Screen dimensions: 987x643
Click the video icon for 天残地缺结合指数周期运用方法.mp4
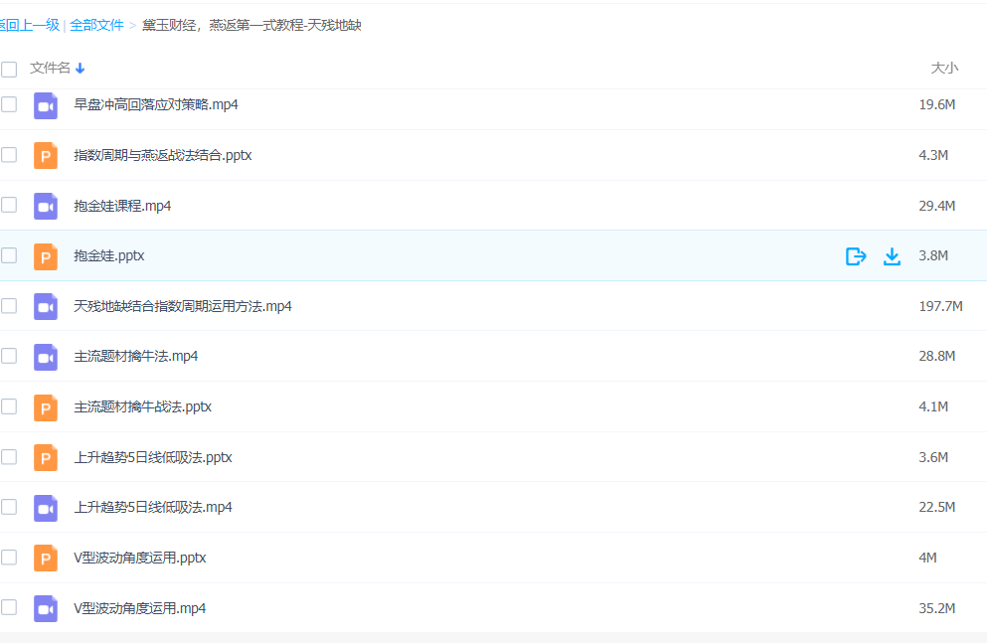46,306
